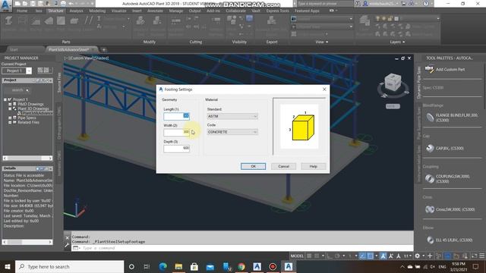Select ELL 45 LR,BV palette item
486x273 pixels.
449,240
